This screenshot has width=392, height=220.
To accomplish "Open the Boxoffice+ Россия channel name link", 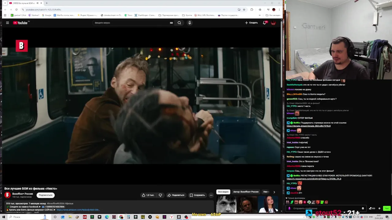I will [23, 194].
